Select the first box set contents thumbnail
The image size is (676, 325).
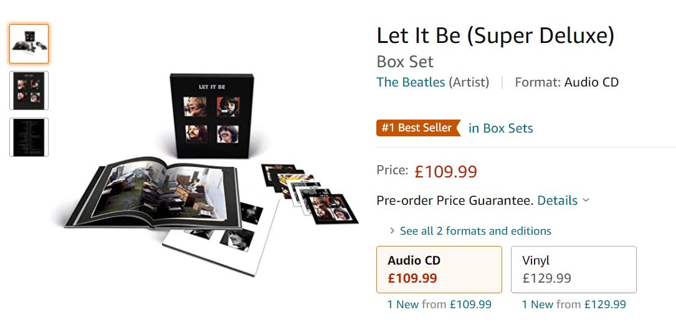(x=29, y=44)
